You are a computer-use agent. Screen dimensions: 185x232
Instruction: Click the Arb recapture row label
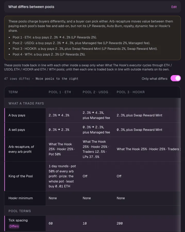click(x=21, y=149)
